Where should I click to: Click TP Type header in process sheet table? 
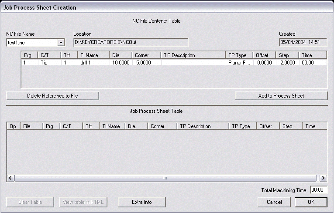click(243, 126)
